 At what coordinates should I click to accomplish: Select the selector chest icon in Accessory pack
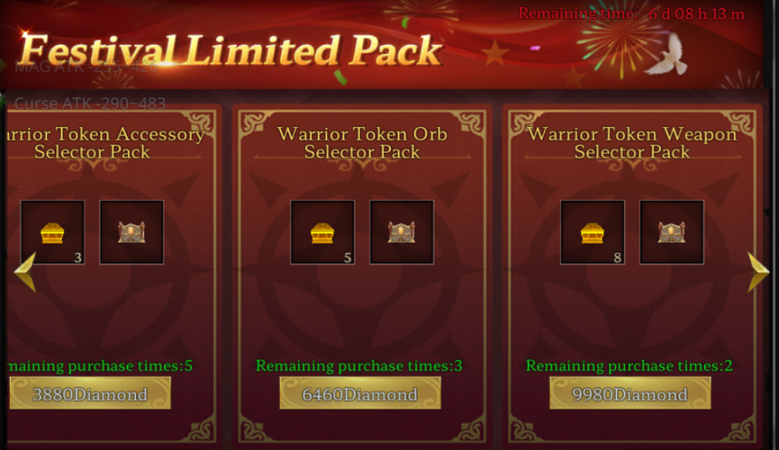(x=132, y=233)
